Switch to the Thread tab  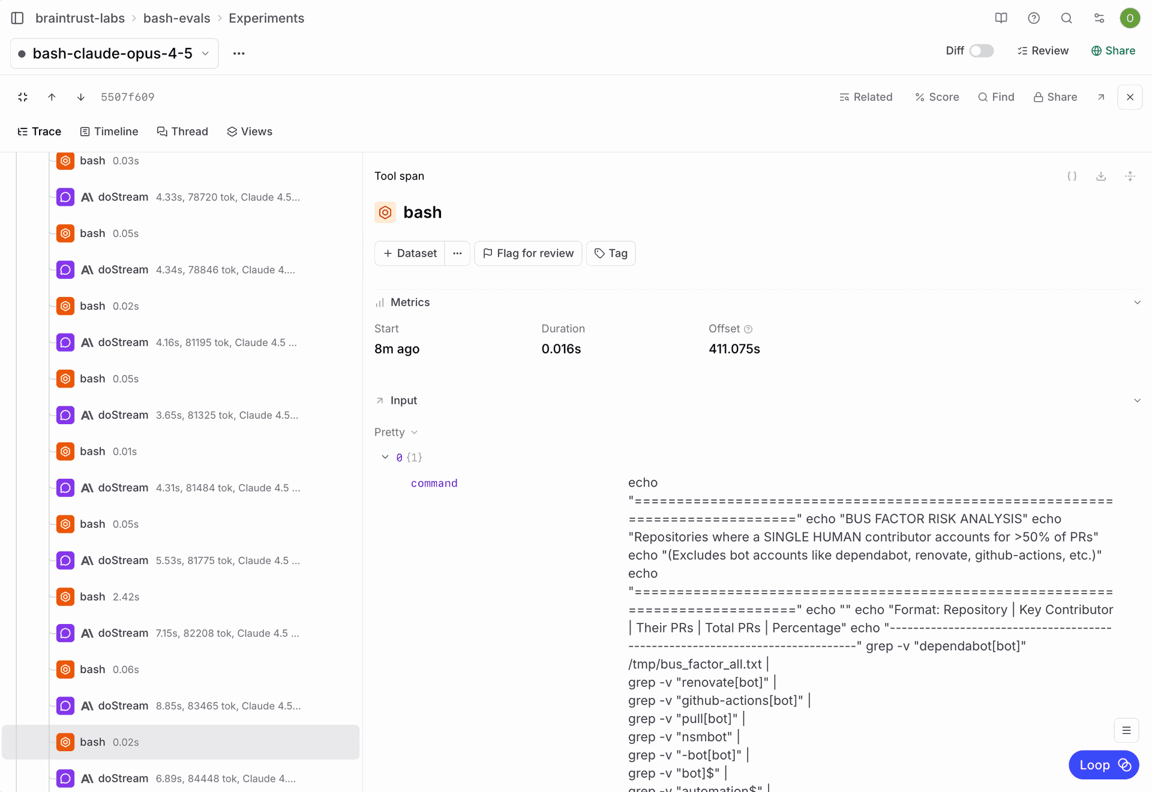[182, 131]
